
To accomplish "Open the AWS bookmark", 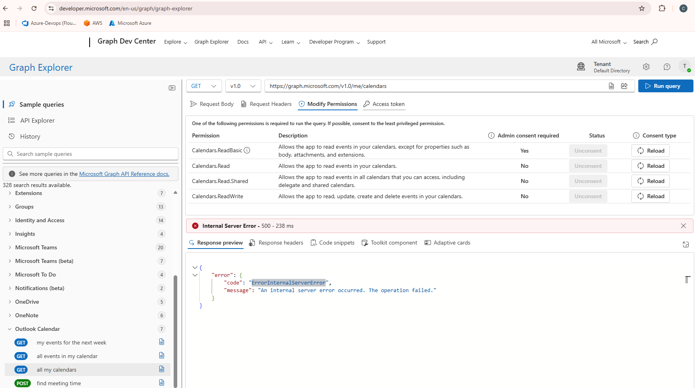I will pos(93,23).
